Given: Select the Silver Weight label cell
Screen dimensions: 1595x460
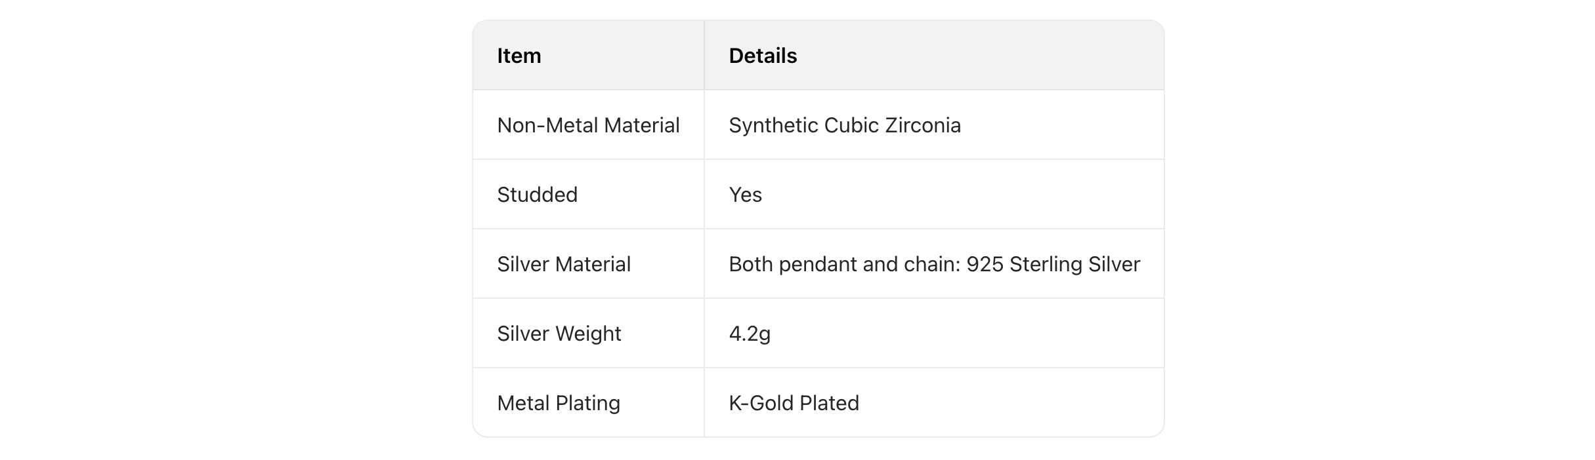Looking at the screenshot, I should tap(559, 334).
